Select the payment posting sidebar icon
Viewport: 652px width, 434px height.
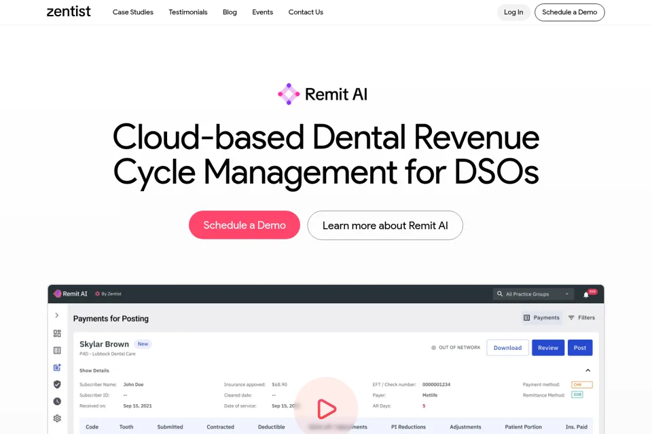click(x=57, y=367)
